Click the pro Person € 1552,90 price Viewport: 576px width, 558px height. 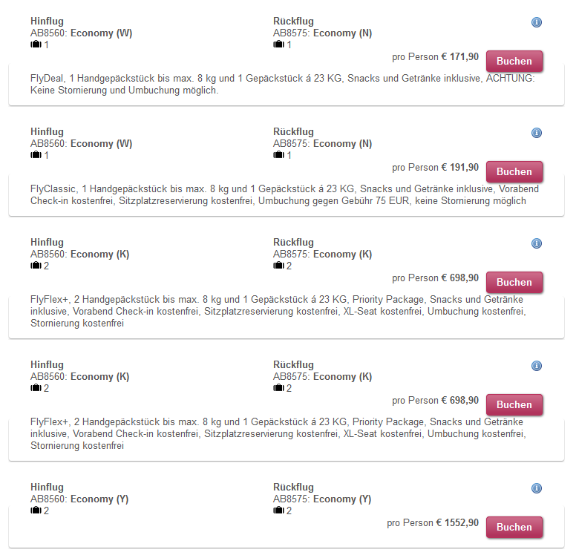tap(433, 523)
